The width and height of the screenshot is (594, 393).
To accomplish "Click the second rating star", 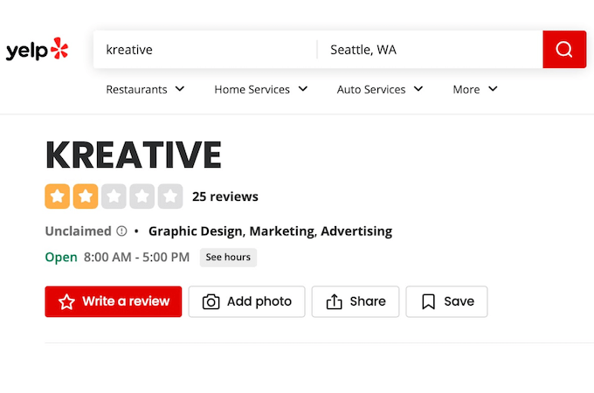I will (86, 196).
